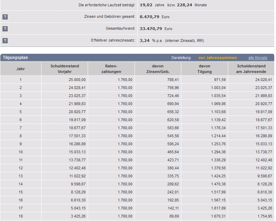This screenshot has width=276, height=221.
Task: Click help icon beside Effektiver Jahreszinssatz
Action: coord(5,40)
